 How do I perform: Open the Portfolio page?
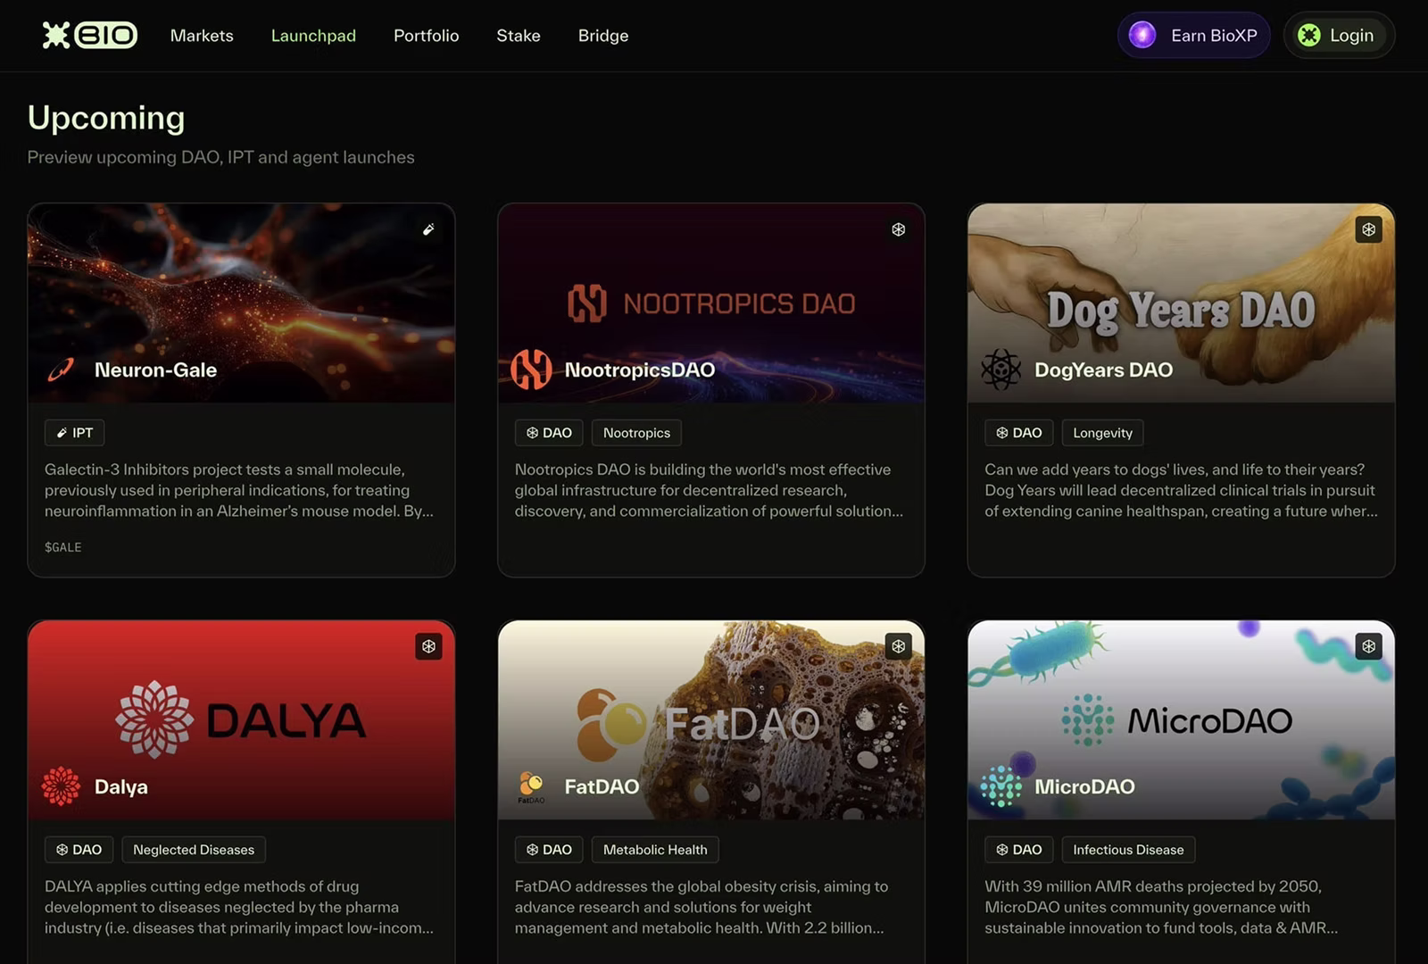click(426, 36)
